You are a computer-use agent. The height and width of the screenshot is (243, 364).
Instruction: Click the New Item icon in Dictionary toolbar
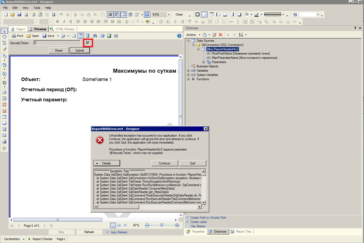click(x=204, y=35)
